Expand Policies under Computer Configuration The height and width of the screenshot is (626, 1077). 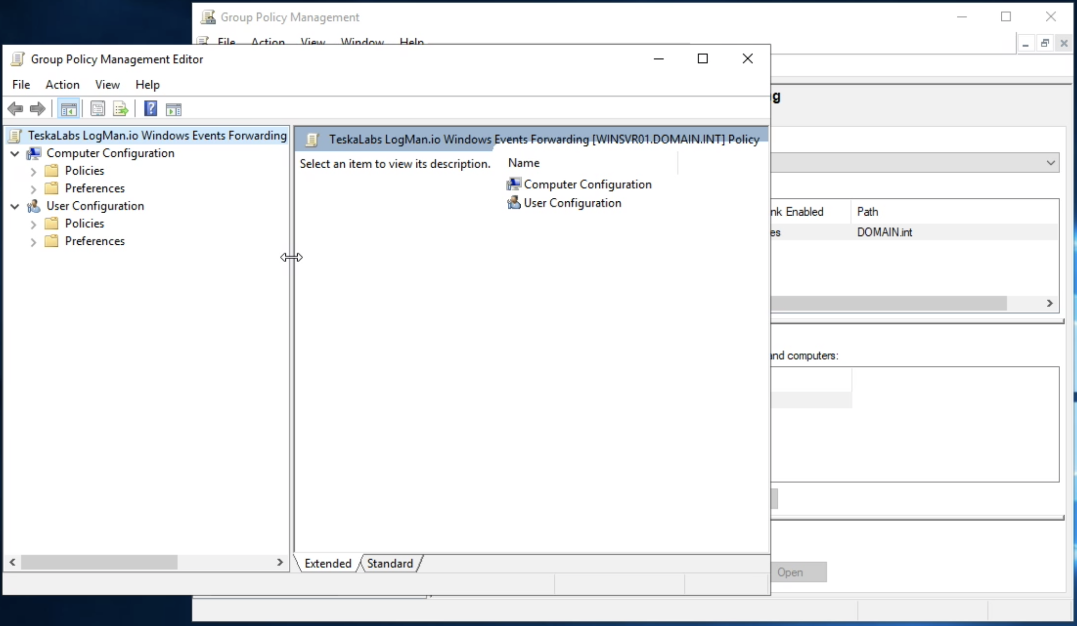33,171
